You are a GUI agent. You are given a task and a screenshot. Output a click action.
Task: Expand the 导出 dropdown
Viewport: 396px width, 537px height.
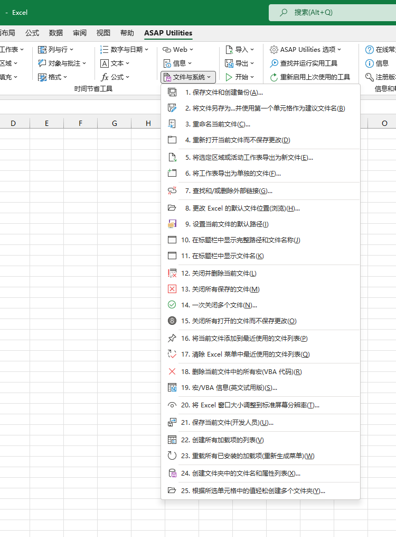(x=240, y=63)
